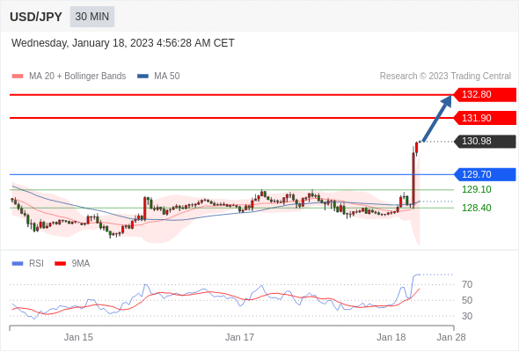Click the green 129.10 support label
Image resolution: width=519 pixels, height=352 pixels.
pyautogui.click(x=476, y=189)
